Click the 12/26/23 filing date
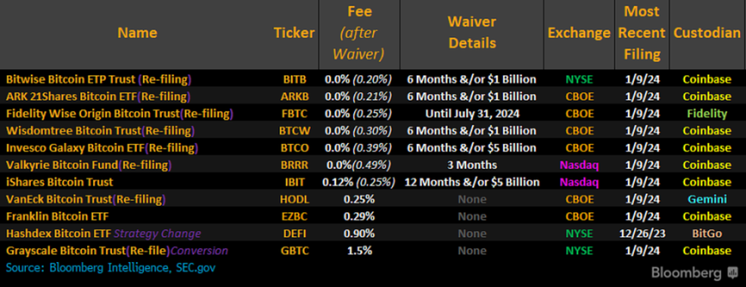Image resolution: width=746 pixels, height=287 pixels. click(x=642, y=233)
